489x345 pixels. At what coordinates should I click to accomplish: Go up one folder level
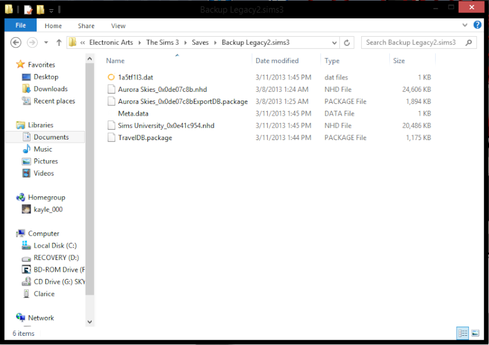pyautogui.click(x=59, y=42)
